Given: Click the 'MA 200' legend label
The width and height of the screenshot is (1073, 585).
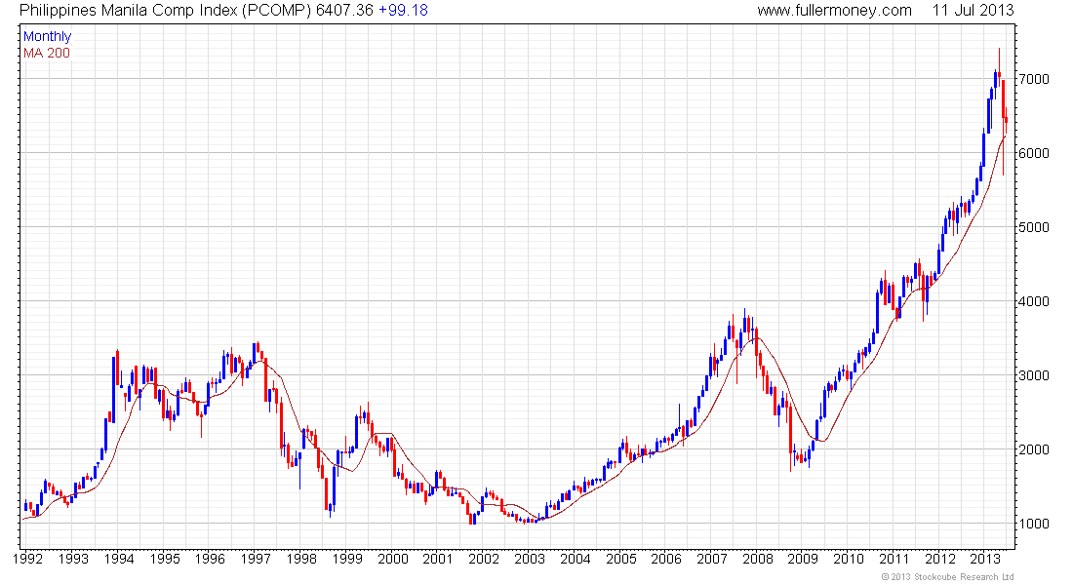Looking at the screenshot, I should (x=47, y=54).
